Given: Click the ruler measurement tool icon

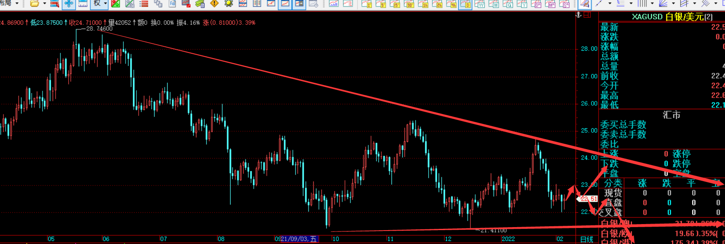Looking at the screenshot, I should click(x=83, y=4).
